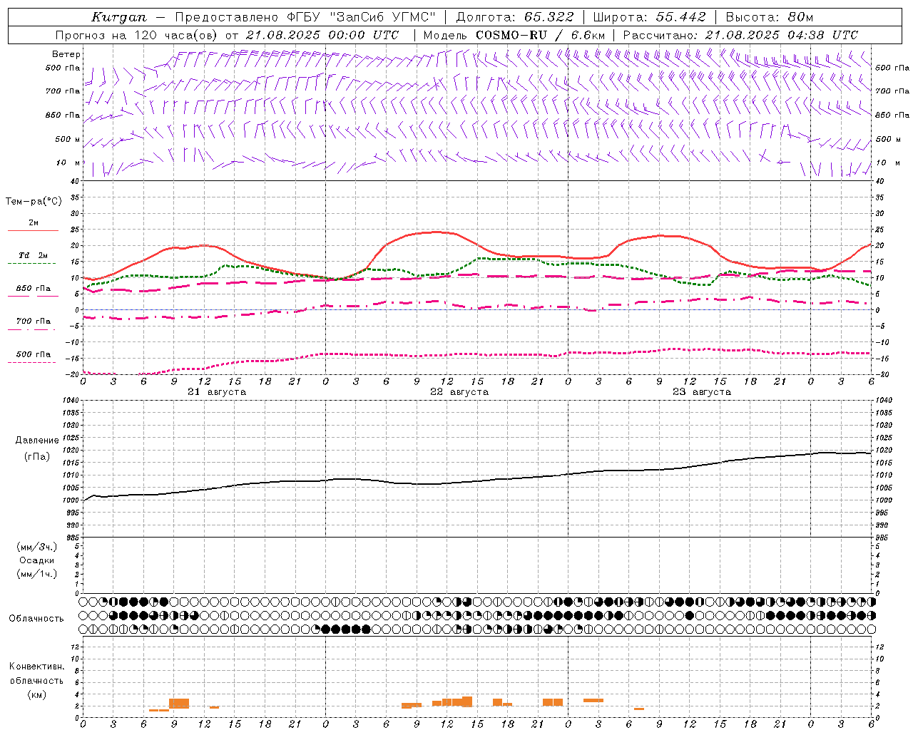This screenshot has width=913, height=730.
Task: Click the red solid 2м legend line sample
Action: (33, 231)
